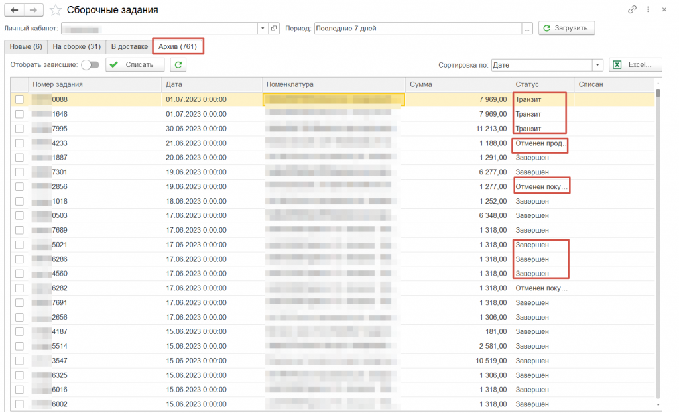679x413 pixels.
Task: Click the Списать button
Action: click(135, 64)
